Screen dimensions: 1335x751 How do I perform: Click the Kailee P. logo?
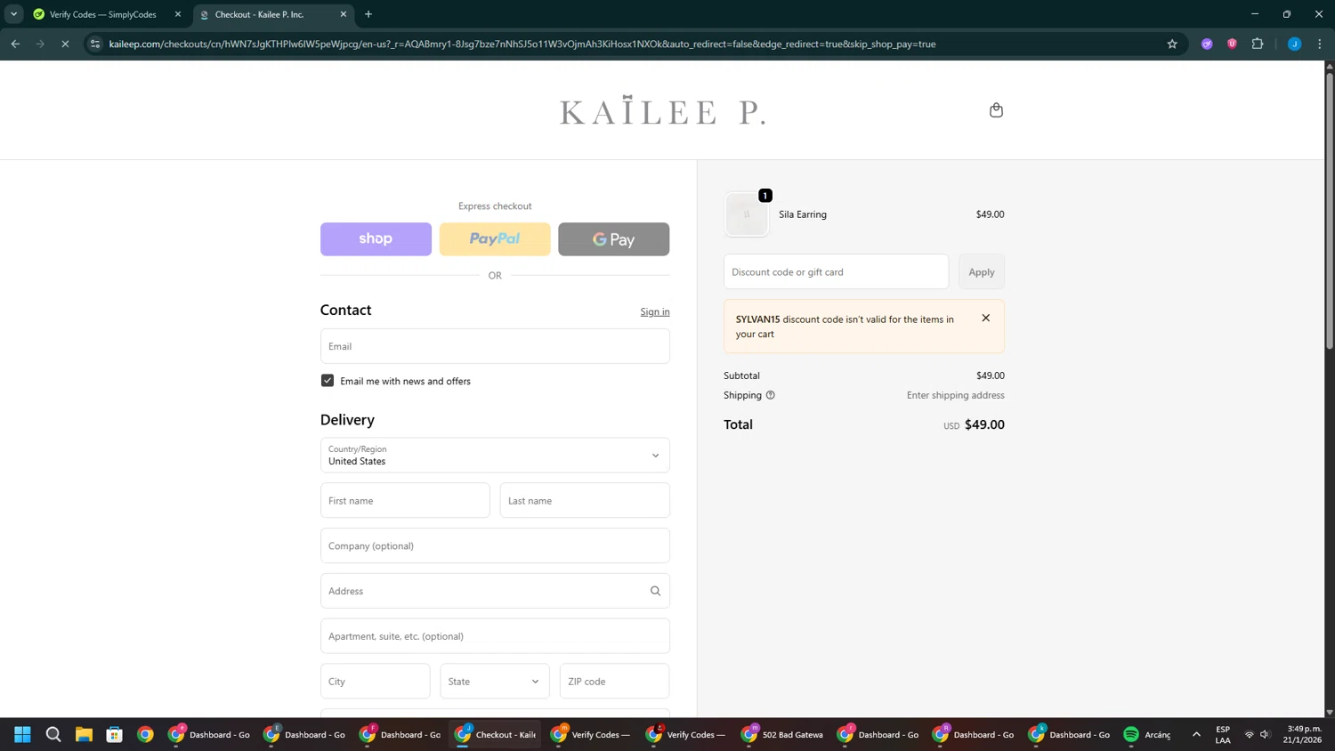click(x=663, y=111)
